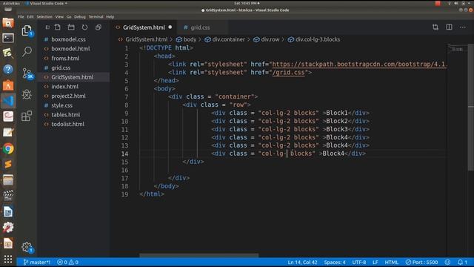Select encoding via UTF-8 indicator
Screen dimensions: 474x267
click(359, 262)
